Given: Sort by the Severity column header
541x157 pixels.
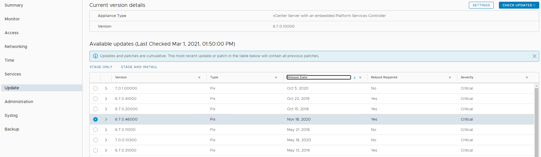Looking at the screenshot, I should tap(467, 77).
